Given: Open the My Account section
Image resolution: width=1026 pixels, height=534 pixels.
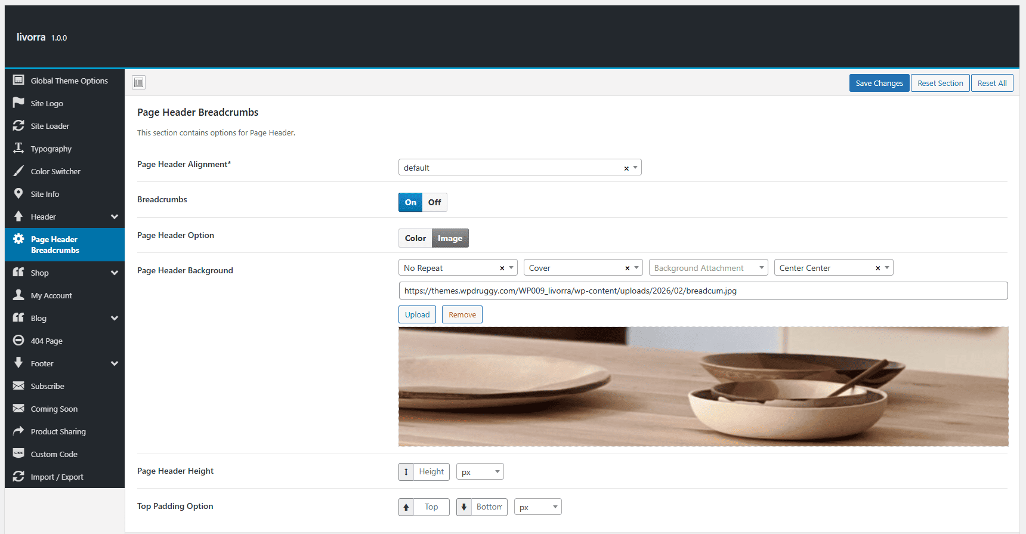Looking at the screenshot, I should click(x=64, y=295).
